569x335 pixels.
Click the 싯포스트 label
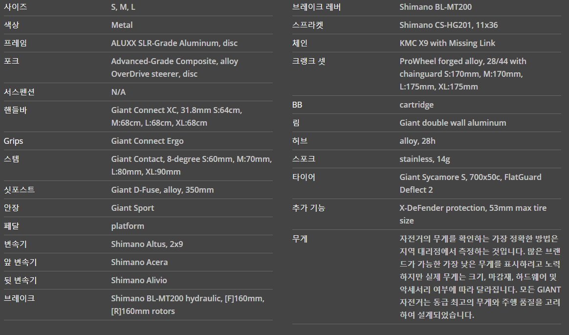coord(19,190)
